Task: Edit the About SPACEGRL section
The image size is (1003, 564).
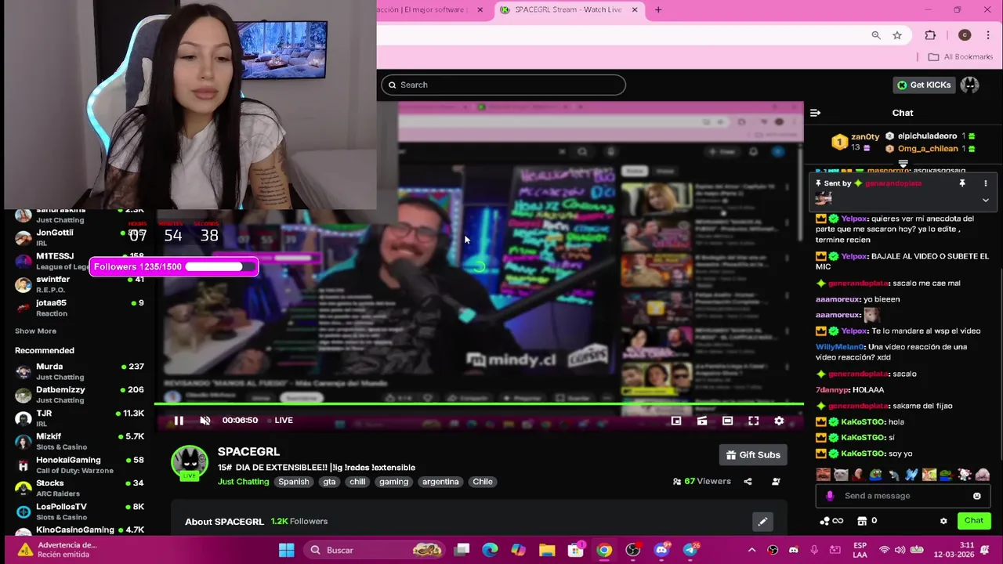Action: click(762, 522)
